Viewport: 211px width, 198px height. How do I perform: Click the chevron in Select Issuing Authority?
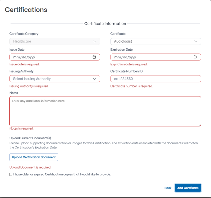(95, 79)
